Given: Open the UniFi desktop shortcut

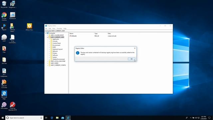Looking at the screenshot, I should click(4, 38).
